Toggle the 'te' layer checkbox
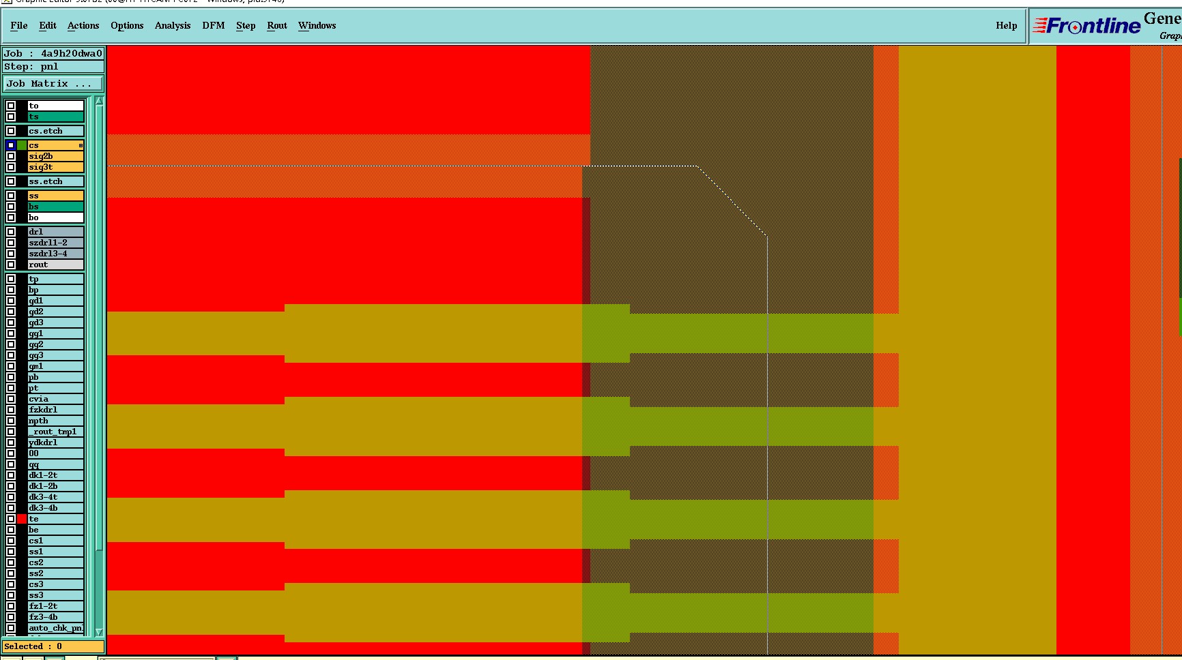Screen dimensions: 1182x660 click(x=11, y=519)
